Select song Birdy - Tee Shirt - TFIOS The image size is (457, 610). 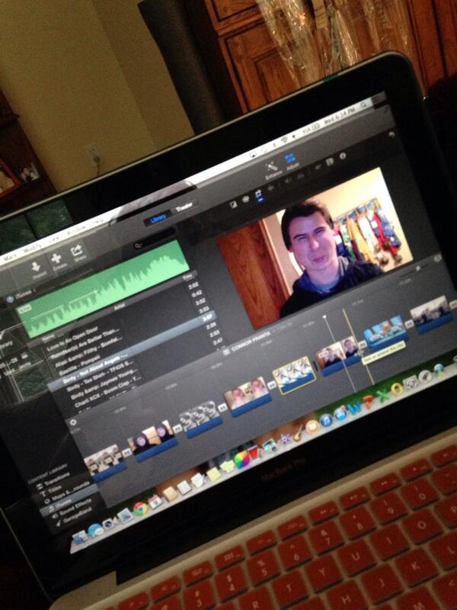102,377
